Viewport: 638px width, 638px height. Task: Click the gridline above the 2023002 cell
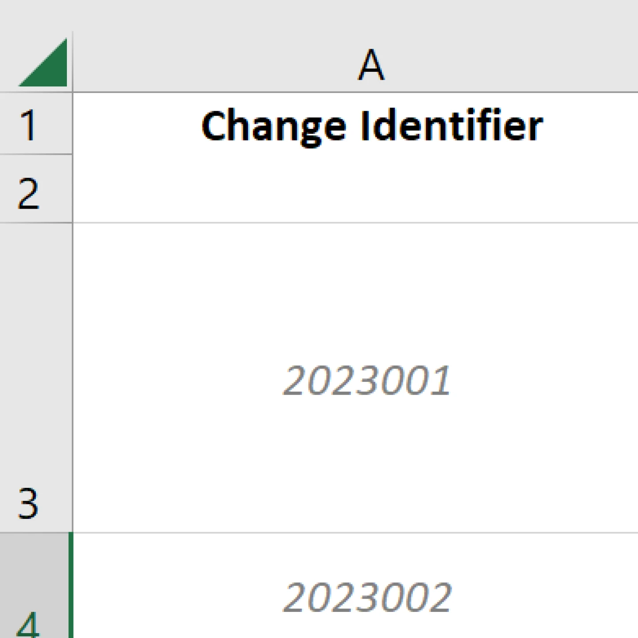click(x=354, y=533)
